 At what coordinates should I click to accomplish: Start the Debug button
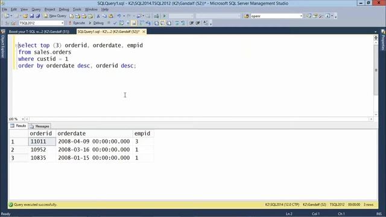96,23
